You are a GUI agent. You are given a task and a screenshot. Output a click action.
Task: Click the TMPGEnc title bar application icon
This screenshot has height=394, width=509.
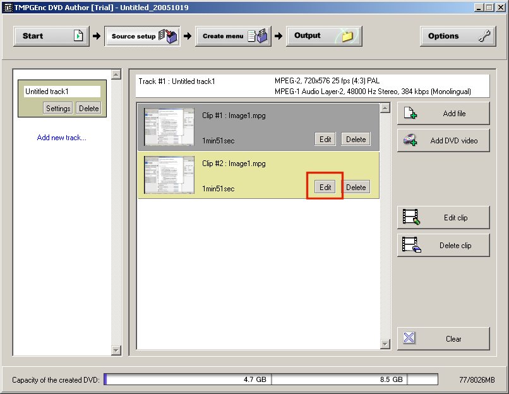point(8,8)
